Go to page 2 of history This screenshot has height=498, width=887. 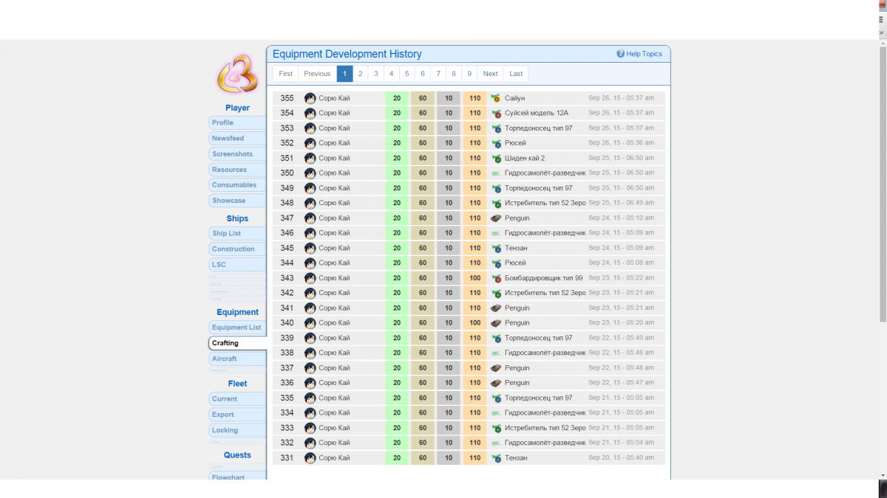tap(360, 74)
